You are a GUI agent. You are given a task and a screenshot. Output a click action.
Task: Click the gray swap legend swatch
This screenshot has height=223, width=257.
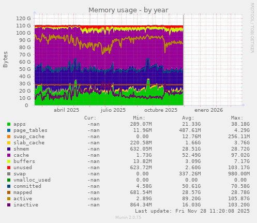click(x=9, y=174)
